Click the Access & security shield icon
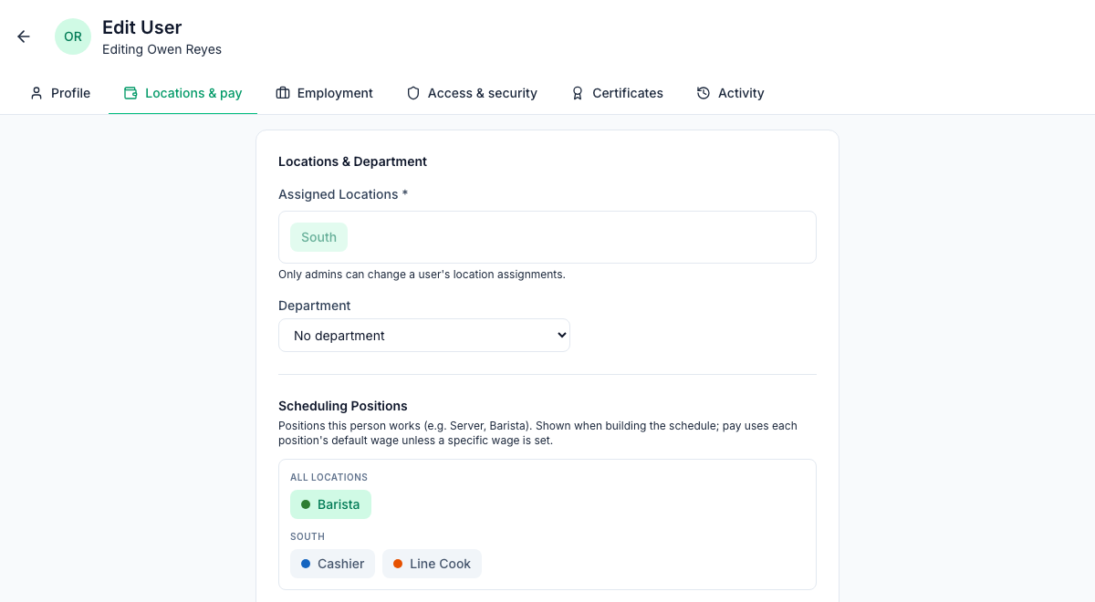 pos(413,93)
